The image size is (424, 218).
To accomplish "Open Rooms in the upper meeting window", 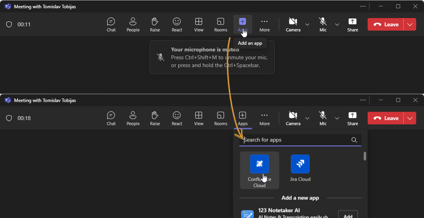I will (x=221, y=25).
